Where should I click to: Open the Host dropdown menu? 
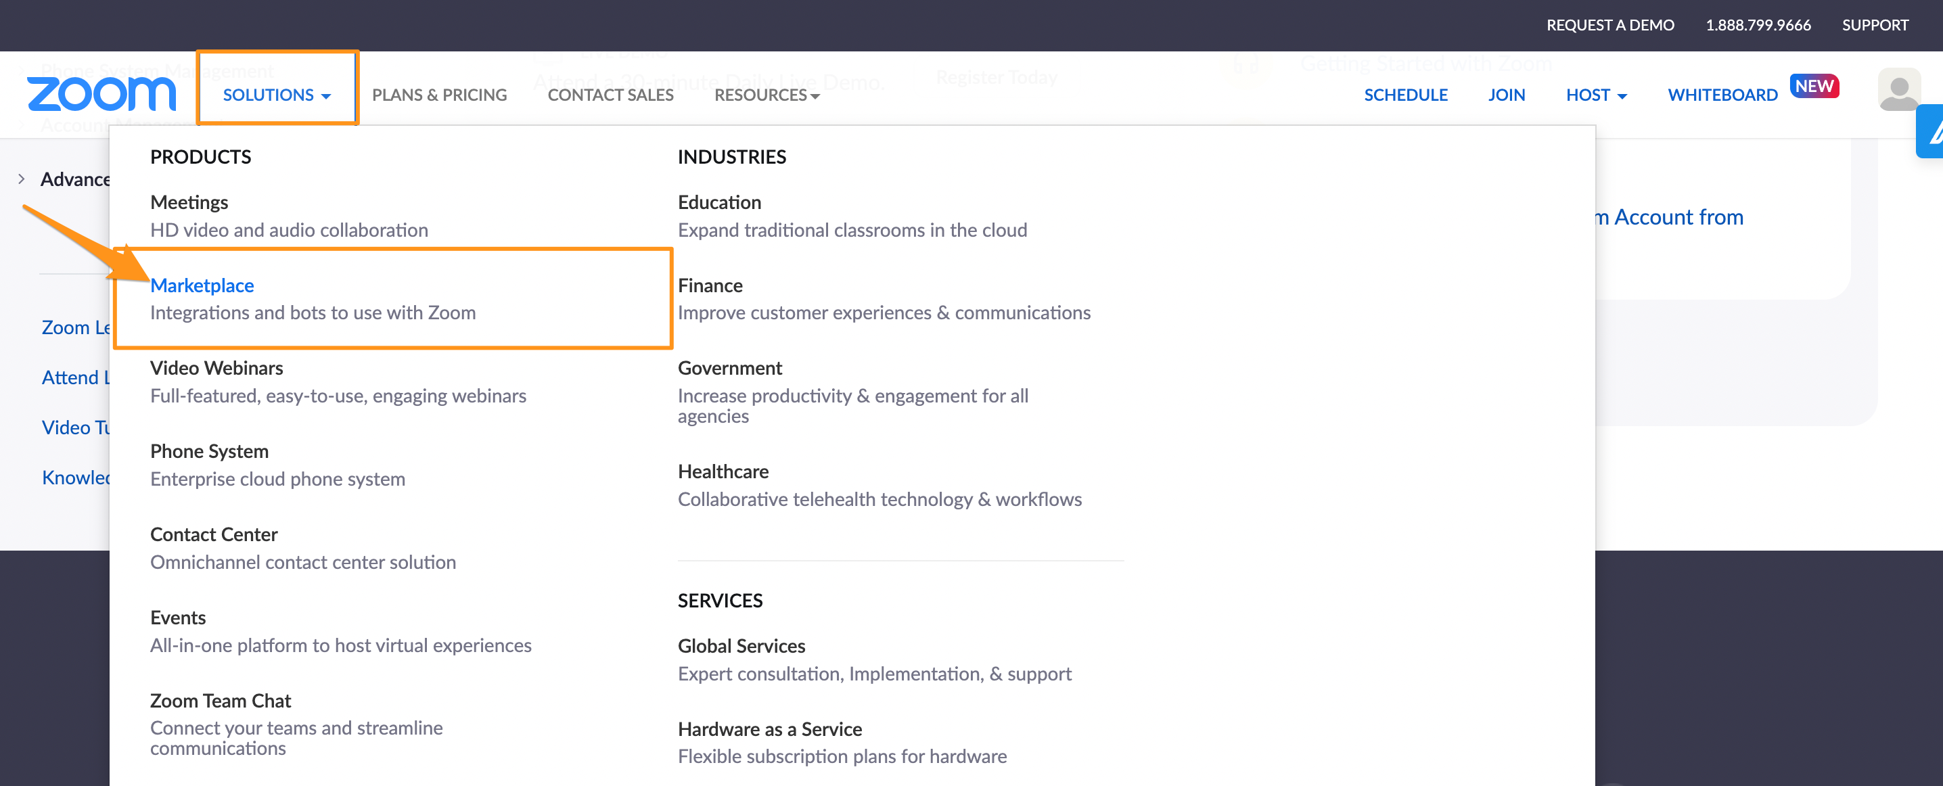coord(1596,95)
